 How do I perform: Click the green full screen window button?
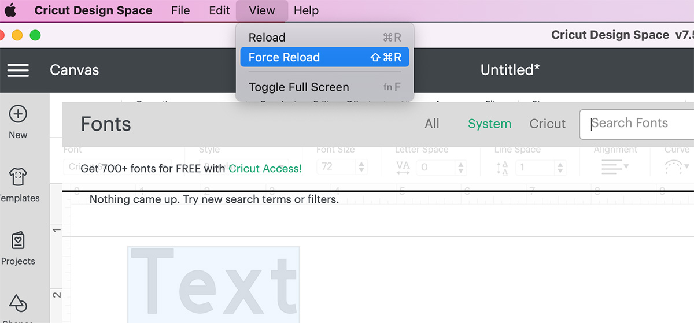(x=35, y=35)
